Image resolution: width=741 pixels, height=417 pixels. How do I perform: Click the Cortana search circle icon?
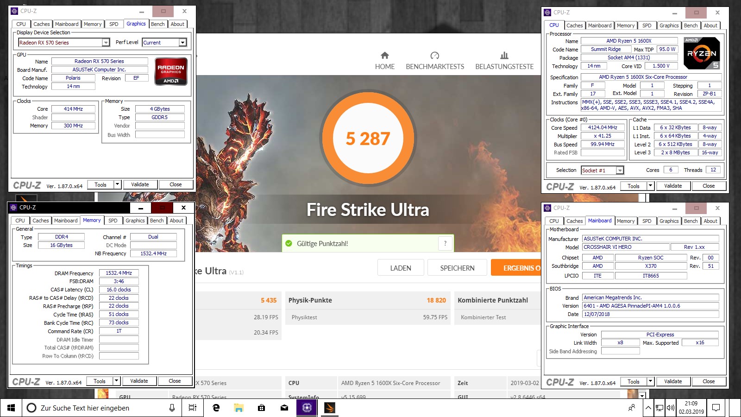[x=31, y=408]
